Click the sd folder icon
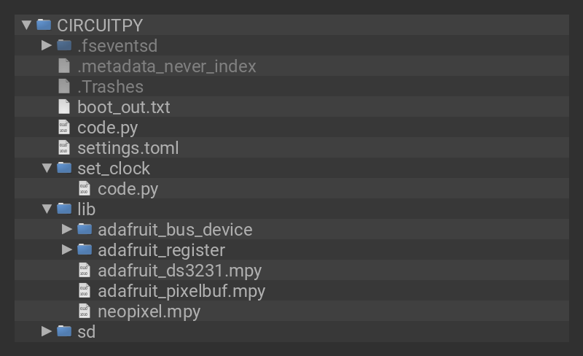The height and width of the screenshot is (356, 583). [x=64, y=331]
